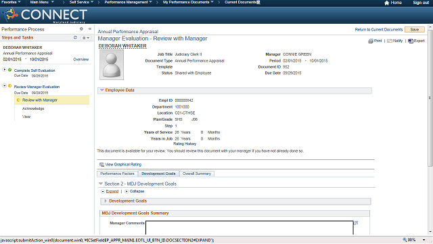Open the Steps and Tasks gear dropdown

(86, 38)
